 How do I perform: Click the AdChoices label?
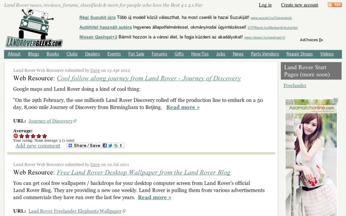pos(309,40)
